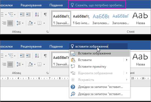
Task: Toggle the ¶ paragraph marks in the top ribbon
Action: (45, 14)
